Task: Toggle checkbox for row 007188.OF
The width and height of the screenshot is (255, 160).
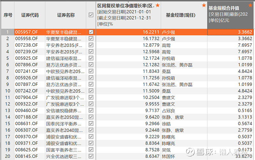Action: (x=91, y=117)
